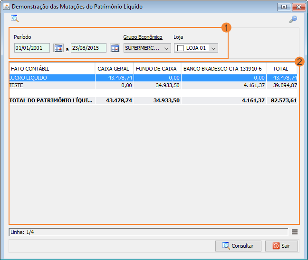The image size is (308, 260).
Task: Click the key icon at top right
Action: (293, 19)
